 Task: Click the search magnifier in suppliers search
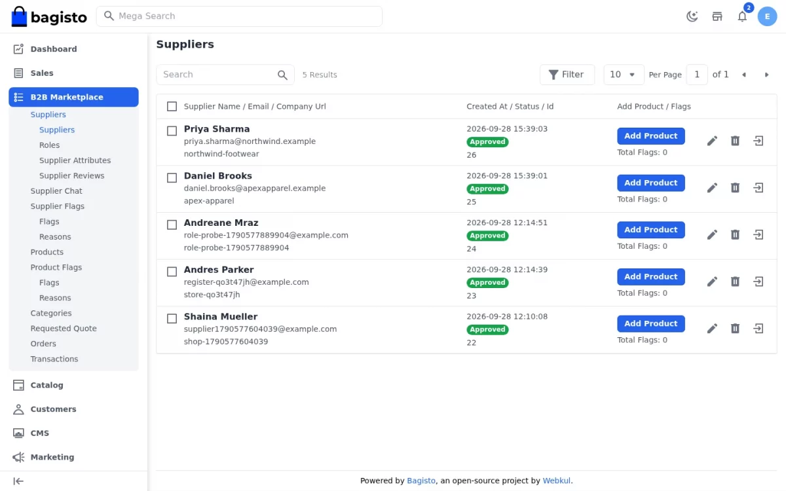pos(282,75)
